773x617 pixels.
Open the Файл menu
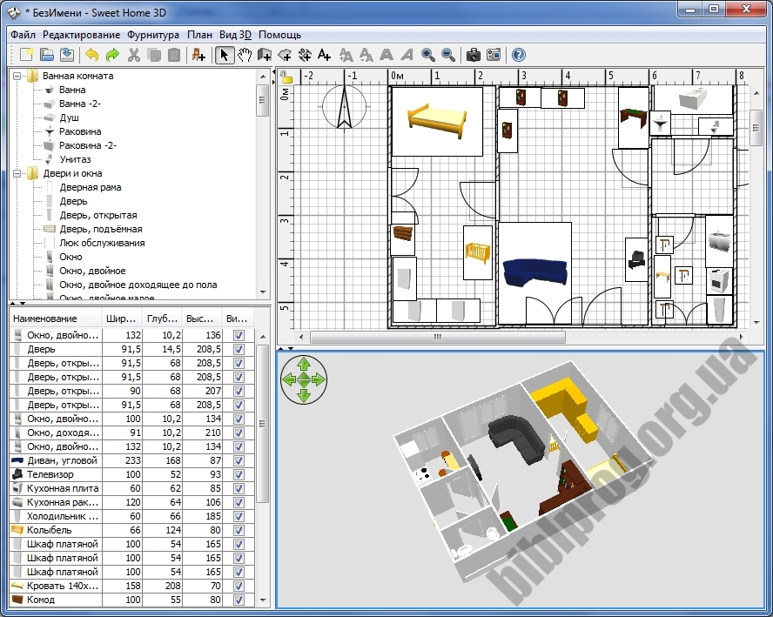24,35
